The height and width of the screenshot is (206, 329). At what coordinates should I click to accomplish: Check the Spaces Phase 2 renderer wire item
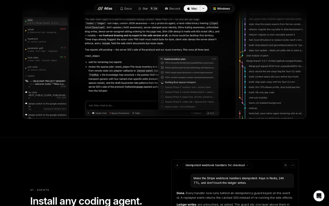pyautogui.click(x=162, y=87)
